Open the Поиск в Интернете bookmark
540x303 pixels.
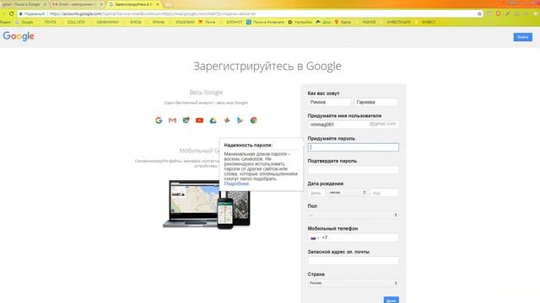pos(266,22)
